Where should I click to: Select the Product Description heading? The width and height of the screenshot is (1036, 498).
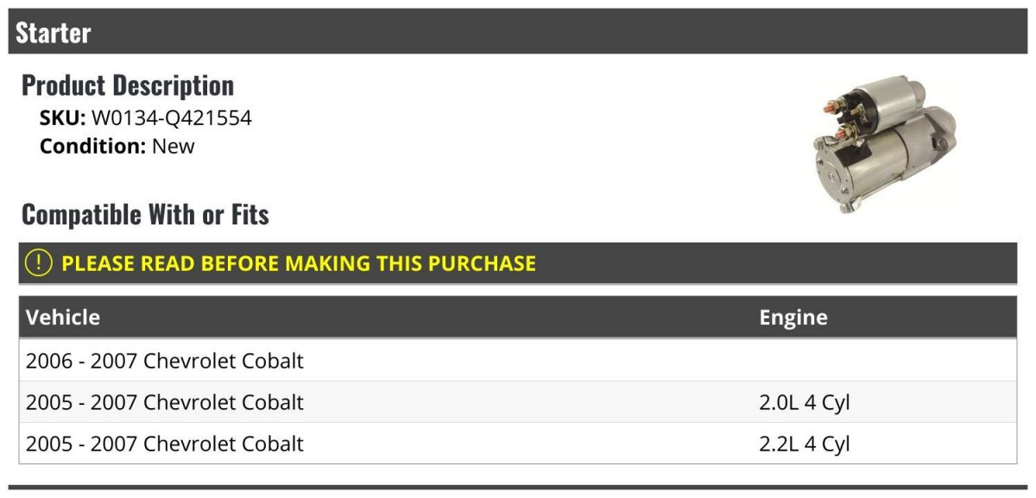[128, 85]
